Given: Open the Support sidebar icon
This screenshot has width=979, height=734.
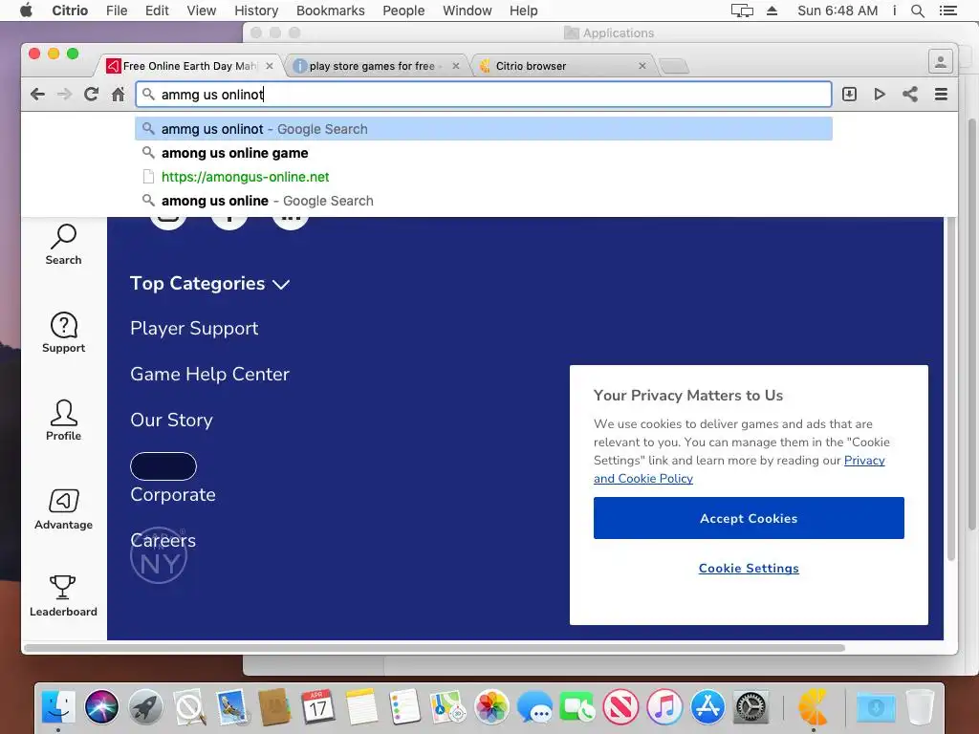Looking at the screenshot, I should coord(63,333).
